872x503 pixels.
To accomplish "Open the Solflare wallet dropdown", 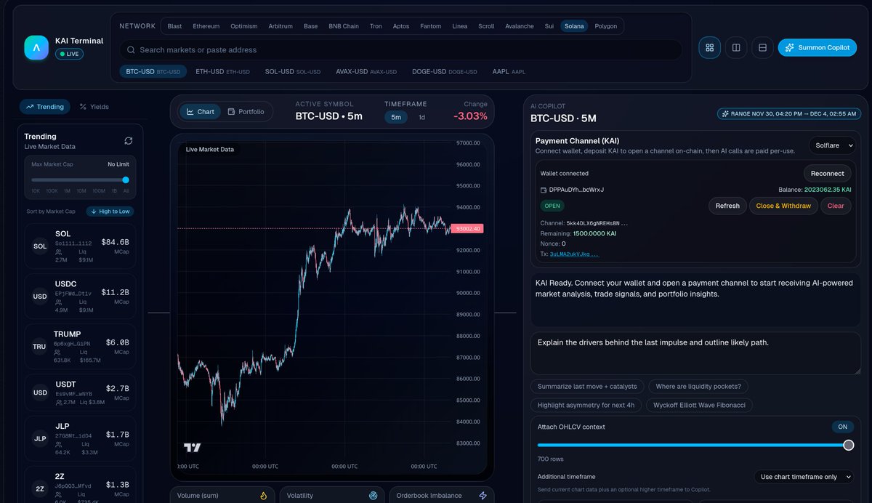I will [x=832, y=145].
